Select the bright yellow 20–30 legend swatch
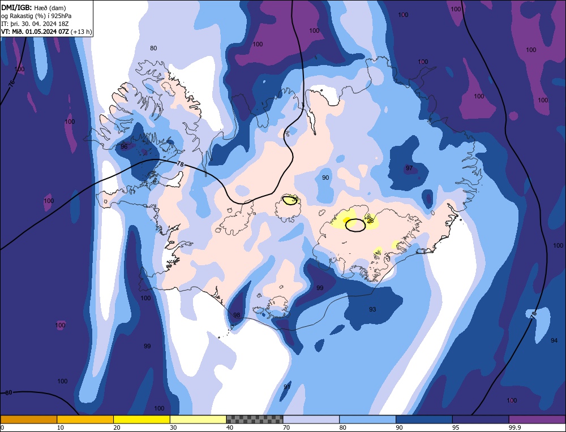The height and width of the screenshot is (432, 566). coord(141,419)
